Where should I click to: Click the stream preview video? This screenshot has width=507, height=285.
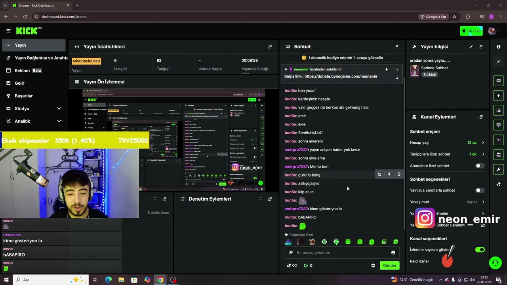(x=173, y=140)
